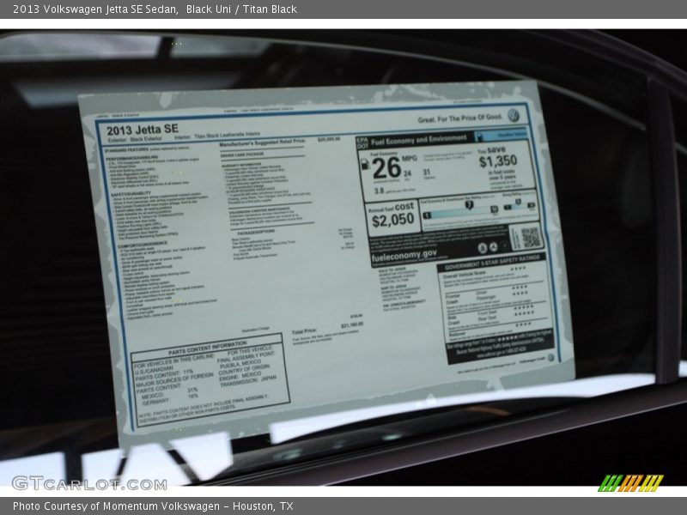687x515 pixels.
Task: Open the fueleconomy.gov link
Action: click(404, 254)
